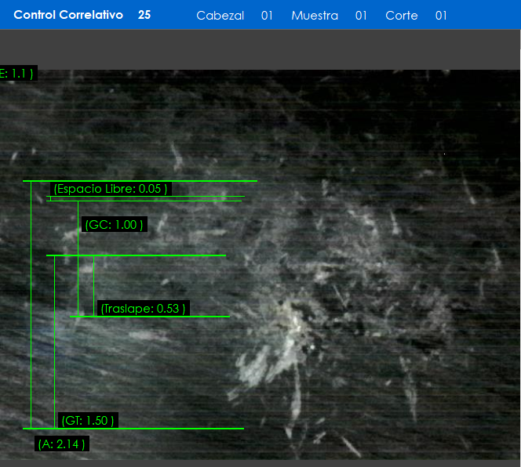The image size is (521, 467).
Task: Click the E: 1.1 measurement label
Action: pyautogui.click(x=16, y=74)
